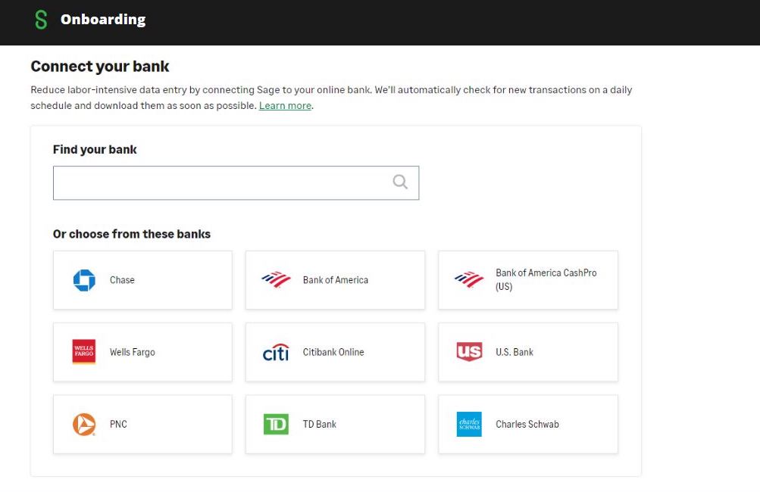
Task: Select Wells Fargo bank name
Action: (133, 352)
